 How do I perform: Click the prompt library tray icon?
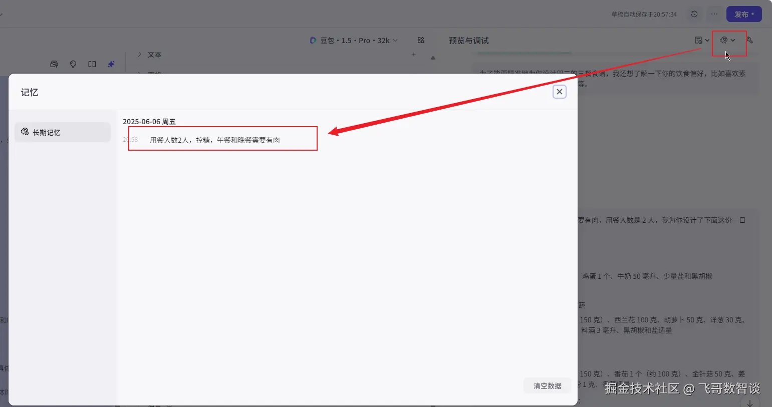tap(54, 64)
